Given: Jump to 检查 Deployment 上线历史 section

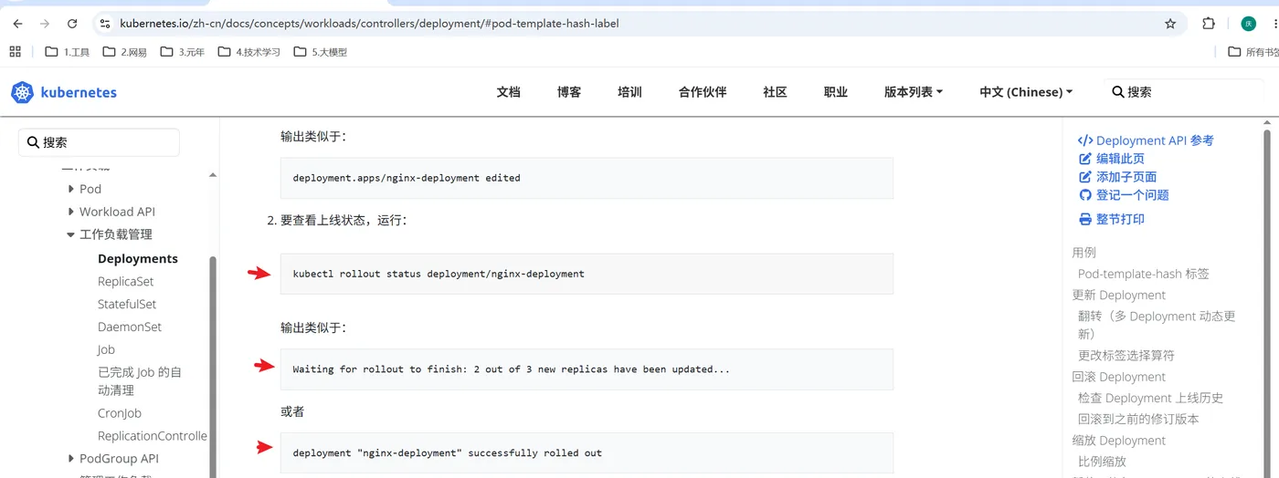Looking at the screenshot, I should (1151, 398).
